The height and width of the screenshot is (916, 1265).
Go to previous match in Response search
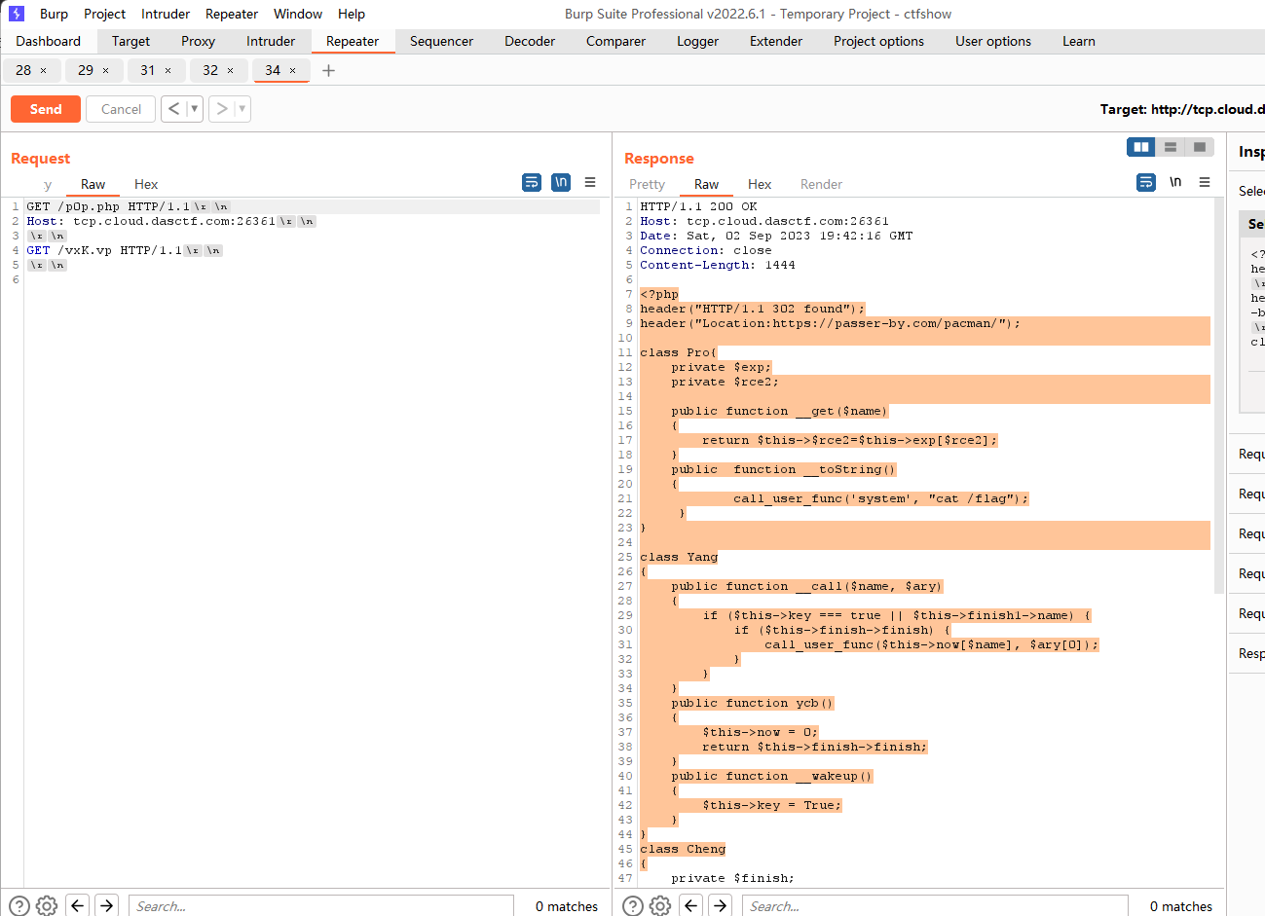point(691,905)
